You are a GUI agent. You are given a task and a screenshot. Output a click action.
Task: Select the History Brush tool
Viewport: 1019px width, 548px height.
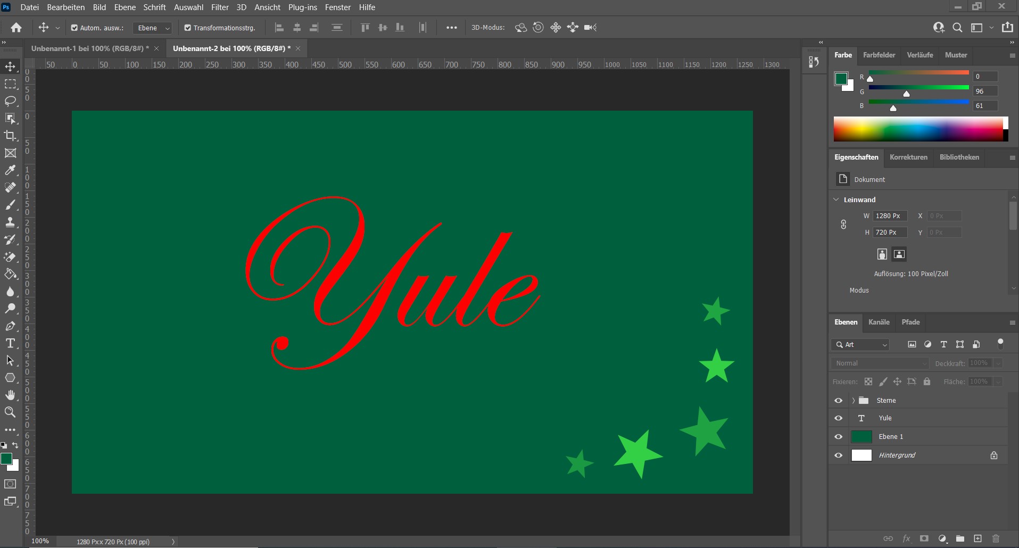10,239
